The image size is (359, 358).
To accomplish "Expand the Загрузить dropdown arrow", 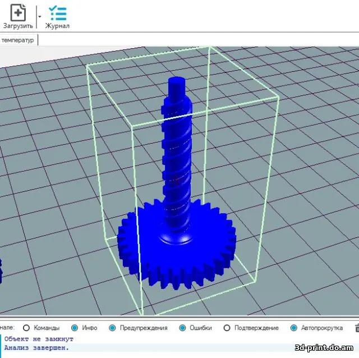I will coord(39,17).
